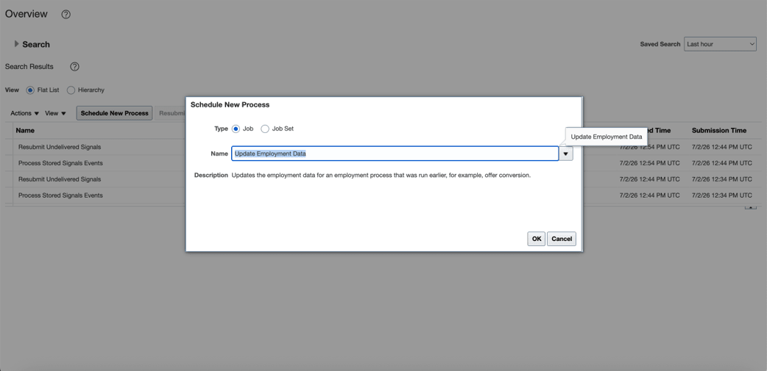
Task: Select the Hierarchy view radio button
Action: click(x=71, y=90)
